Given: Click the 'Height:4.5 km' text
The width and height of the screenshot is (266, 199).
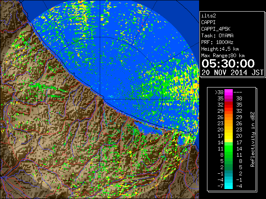Looking at the screenshot, I should tap(220, 49).
